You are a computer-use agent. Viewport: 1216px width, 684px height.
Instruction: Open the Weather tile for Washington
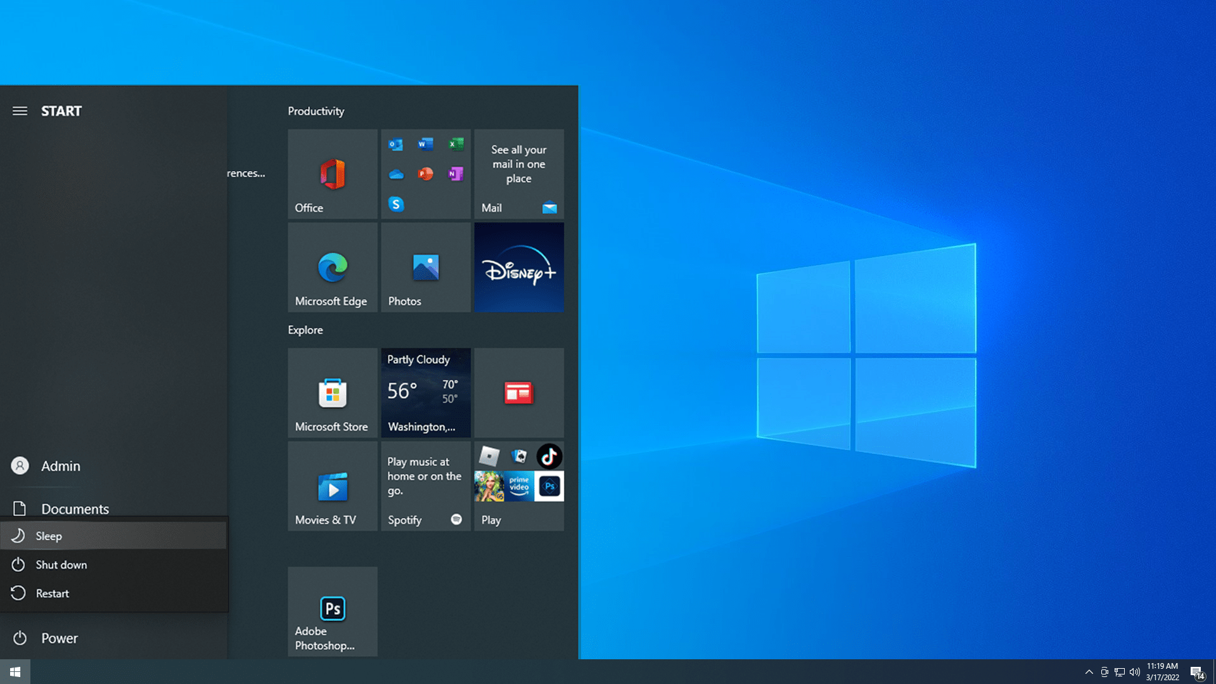coord(425,392)
